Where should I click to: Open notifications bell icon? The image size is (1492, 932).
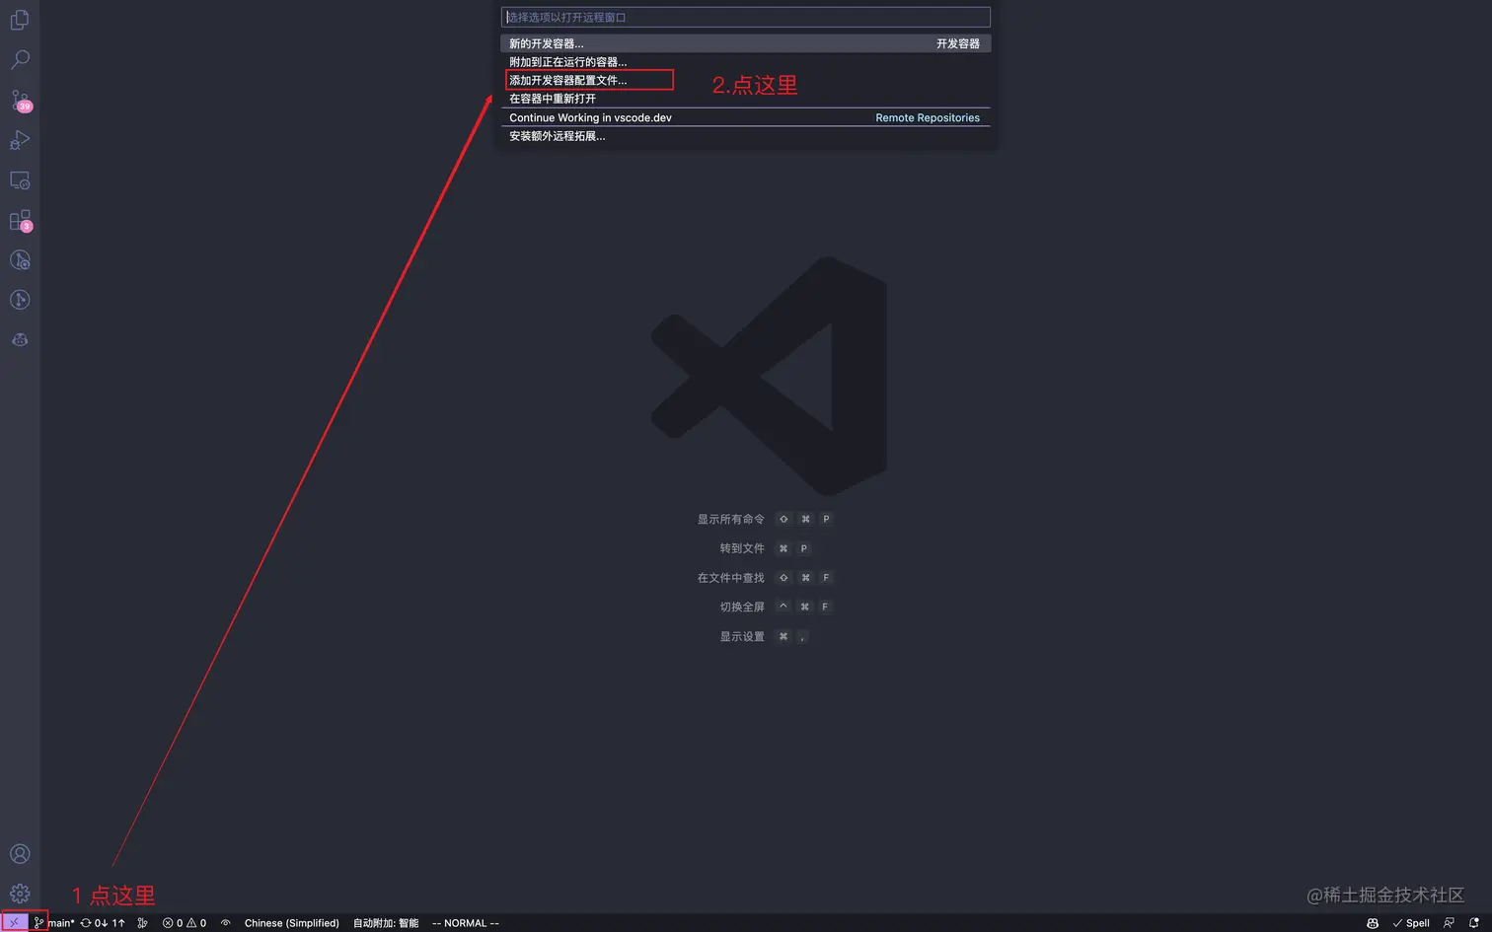pyautogui.click(x=1474, y=923)
